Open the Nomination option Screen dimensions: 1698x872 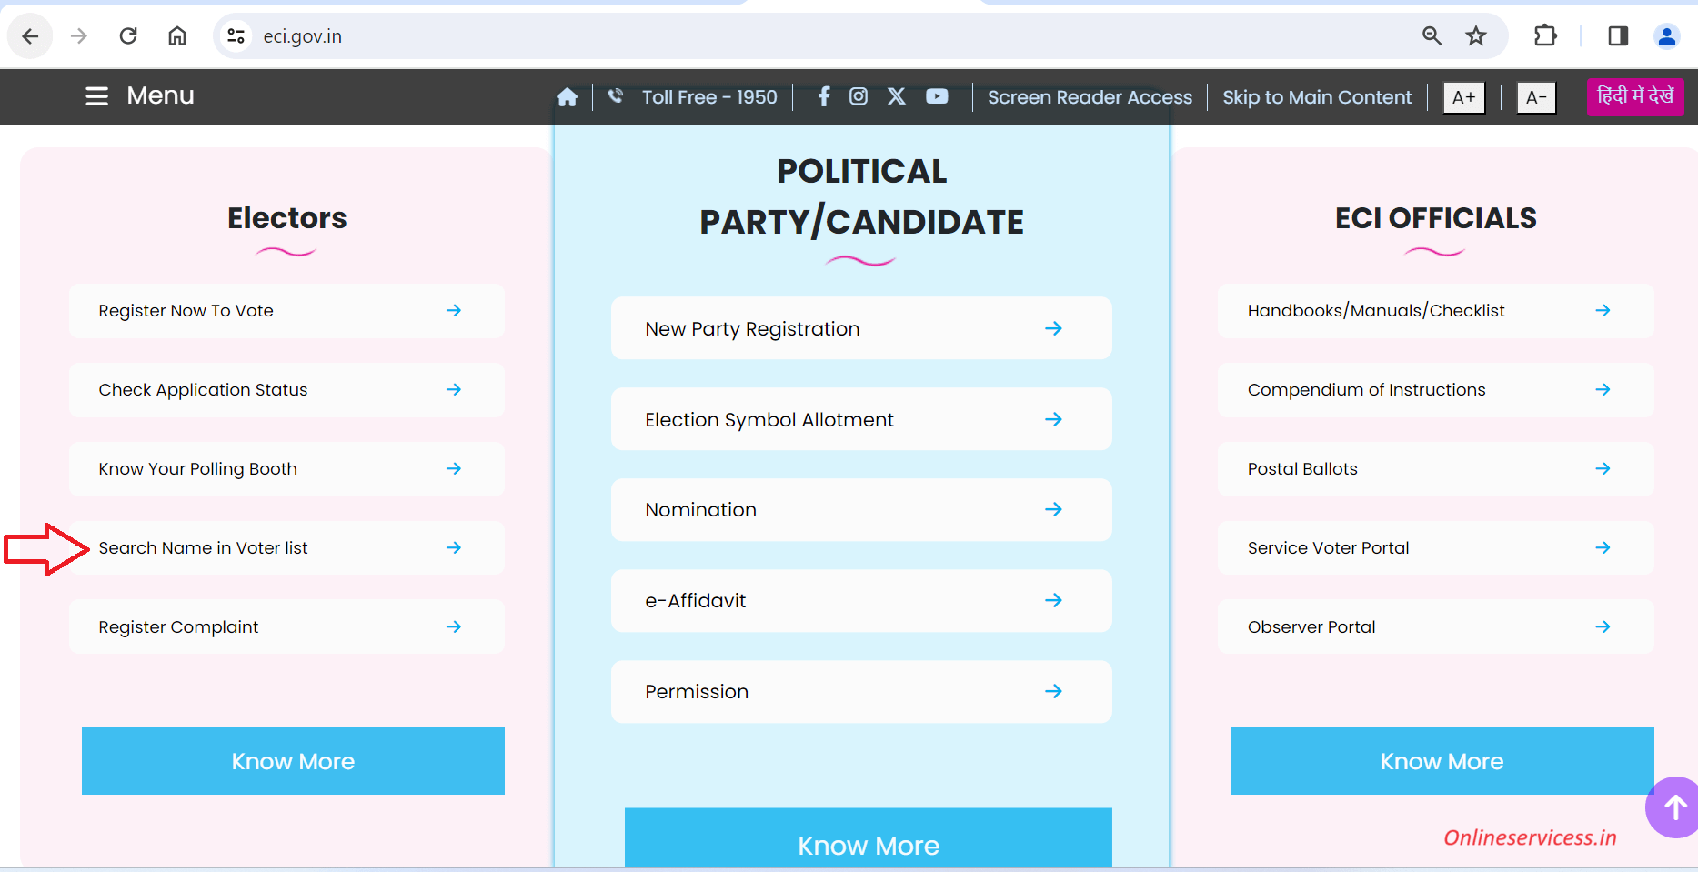click(861, 510)
